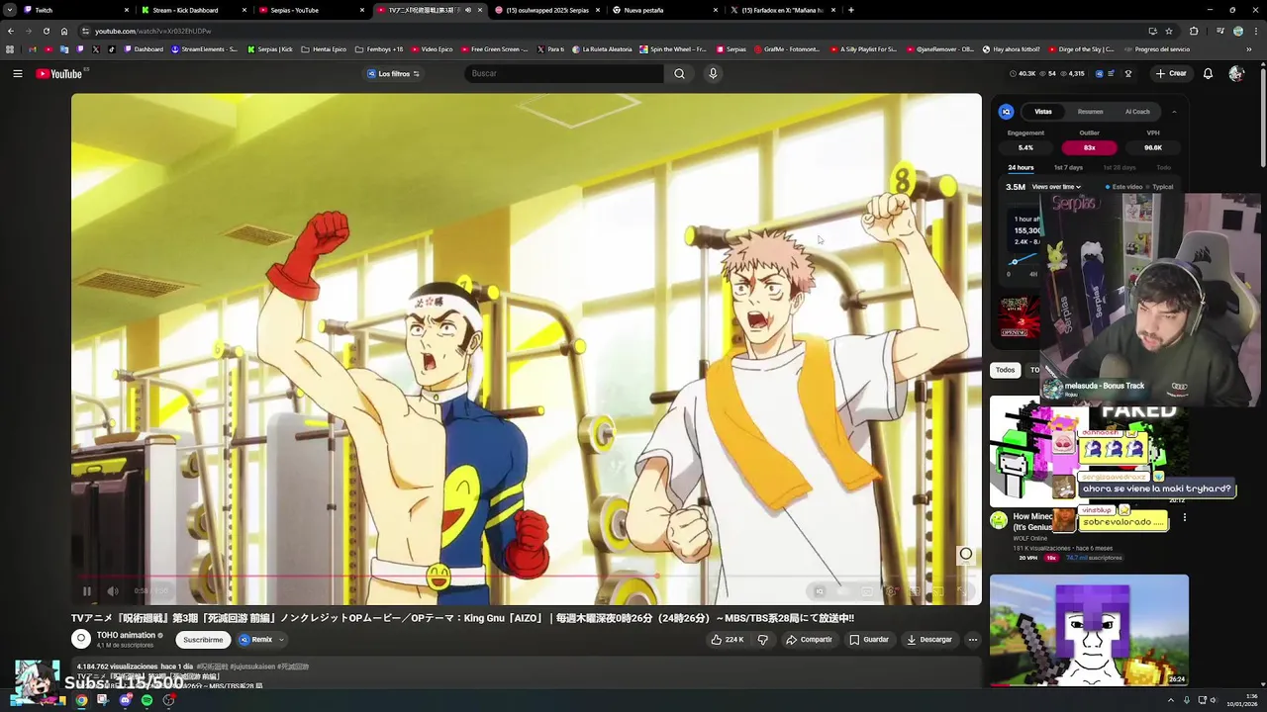Select the 1st 7 days range tab

(1068, 168)
